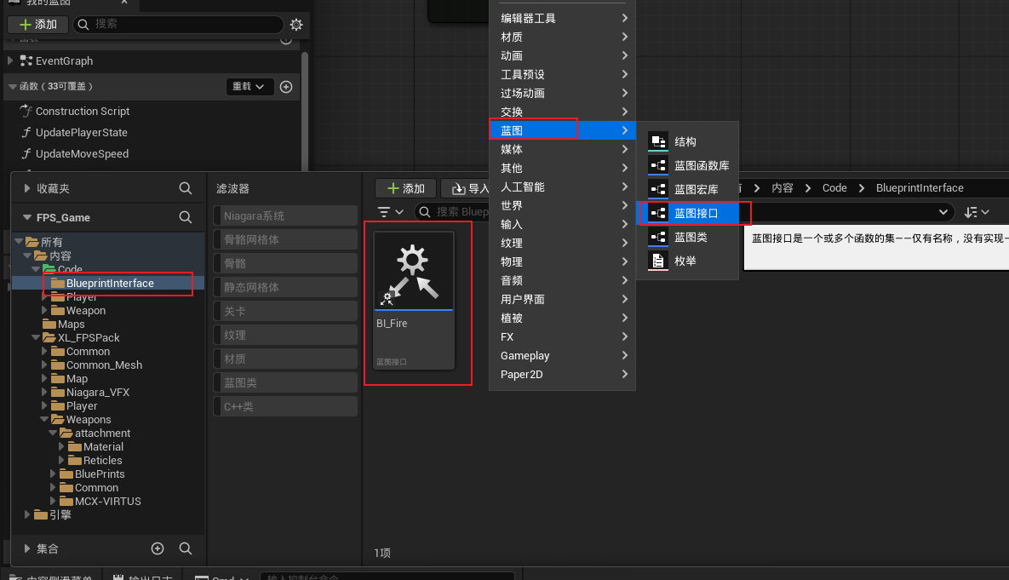
Task: Click Add button in content browser
Action: click(406, 188)
